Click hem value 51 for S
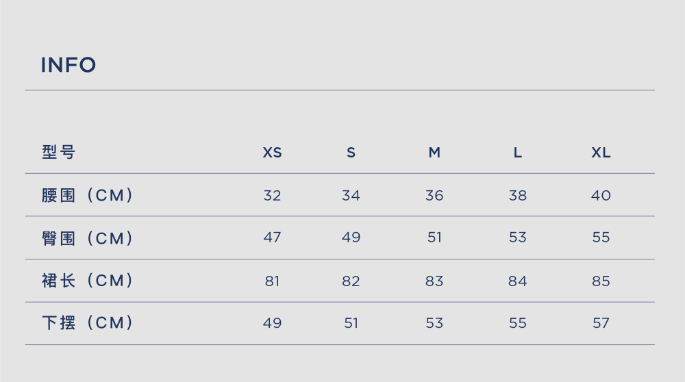The height and width of the screenshot is (382, 685). point(351,322)
